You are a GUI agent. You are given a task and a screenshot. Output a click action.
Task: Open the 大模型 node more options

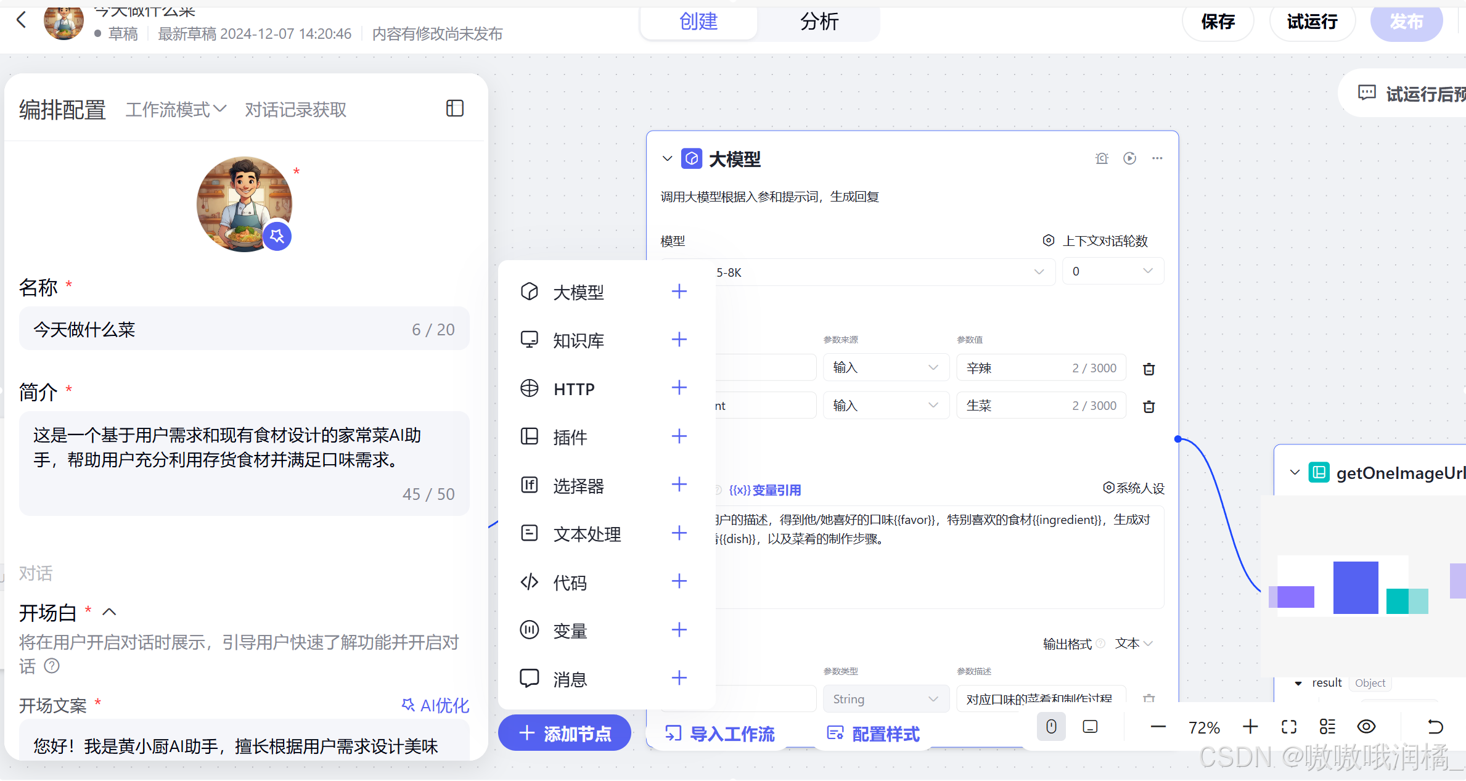1157,158
